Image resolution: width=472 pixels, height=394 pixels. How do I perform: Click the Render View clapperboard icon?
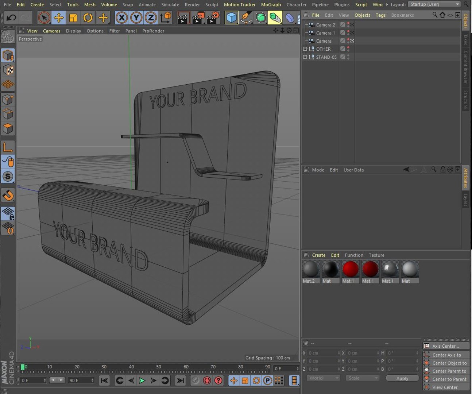(183, 18)
